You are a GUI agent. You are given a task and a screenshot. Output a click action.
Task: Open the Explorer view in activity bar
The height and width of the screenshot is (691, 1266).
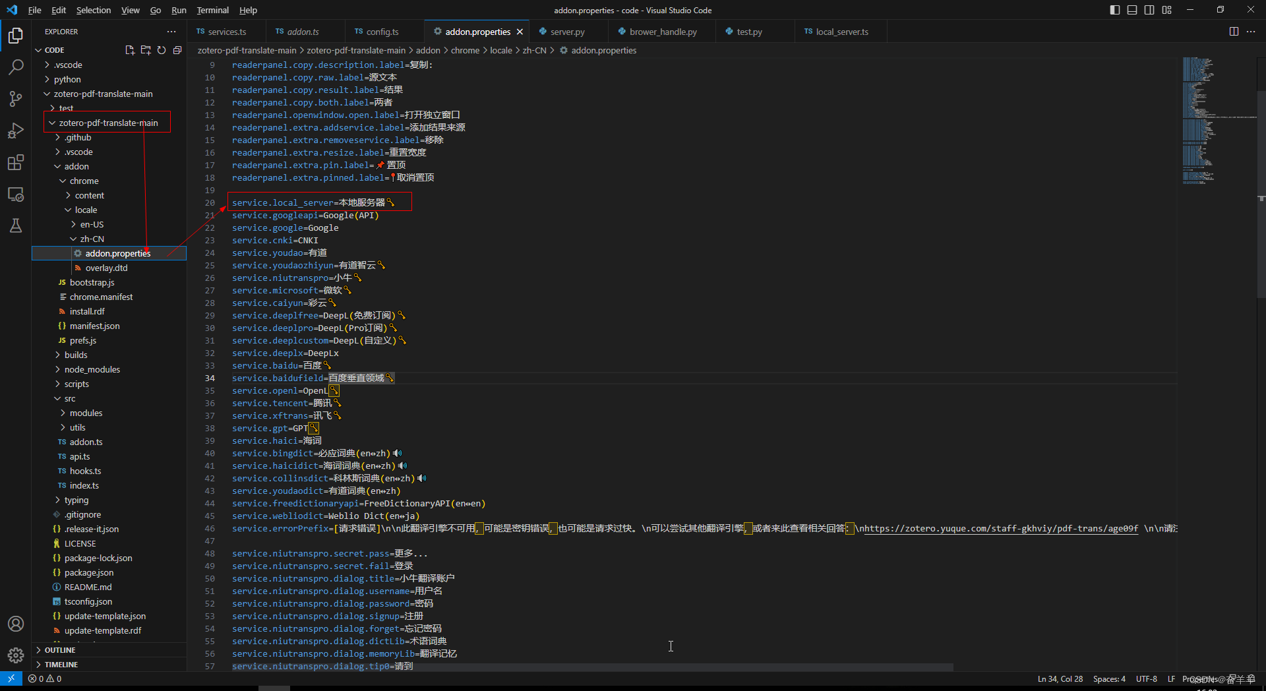click(x=16, y=35)
